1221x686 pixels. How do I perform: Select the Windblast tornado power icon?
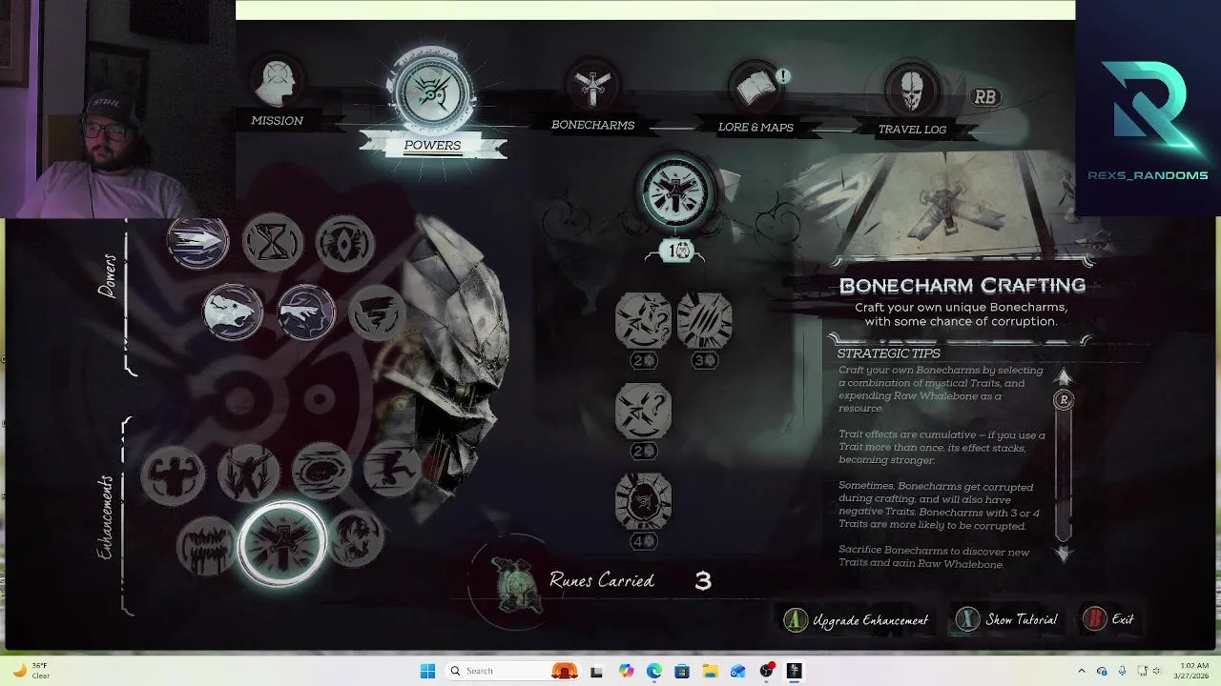pos(377,313)
